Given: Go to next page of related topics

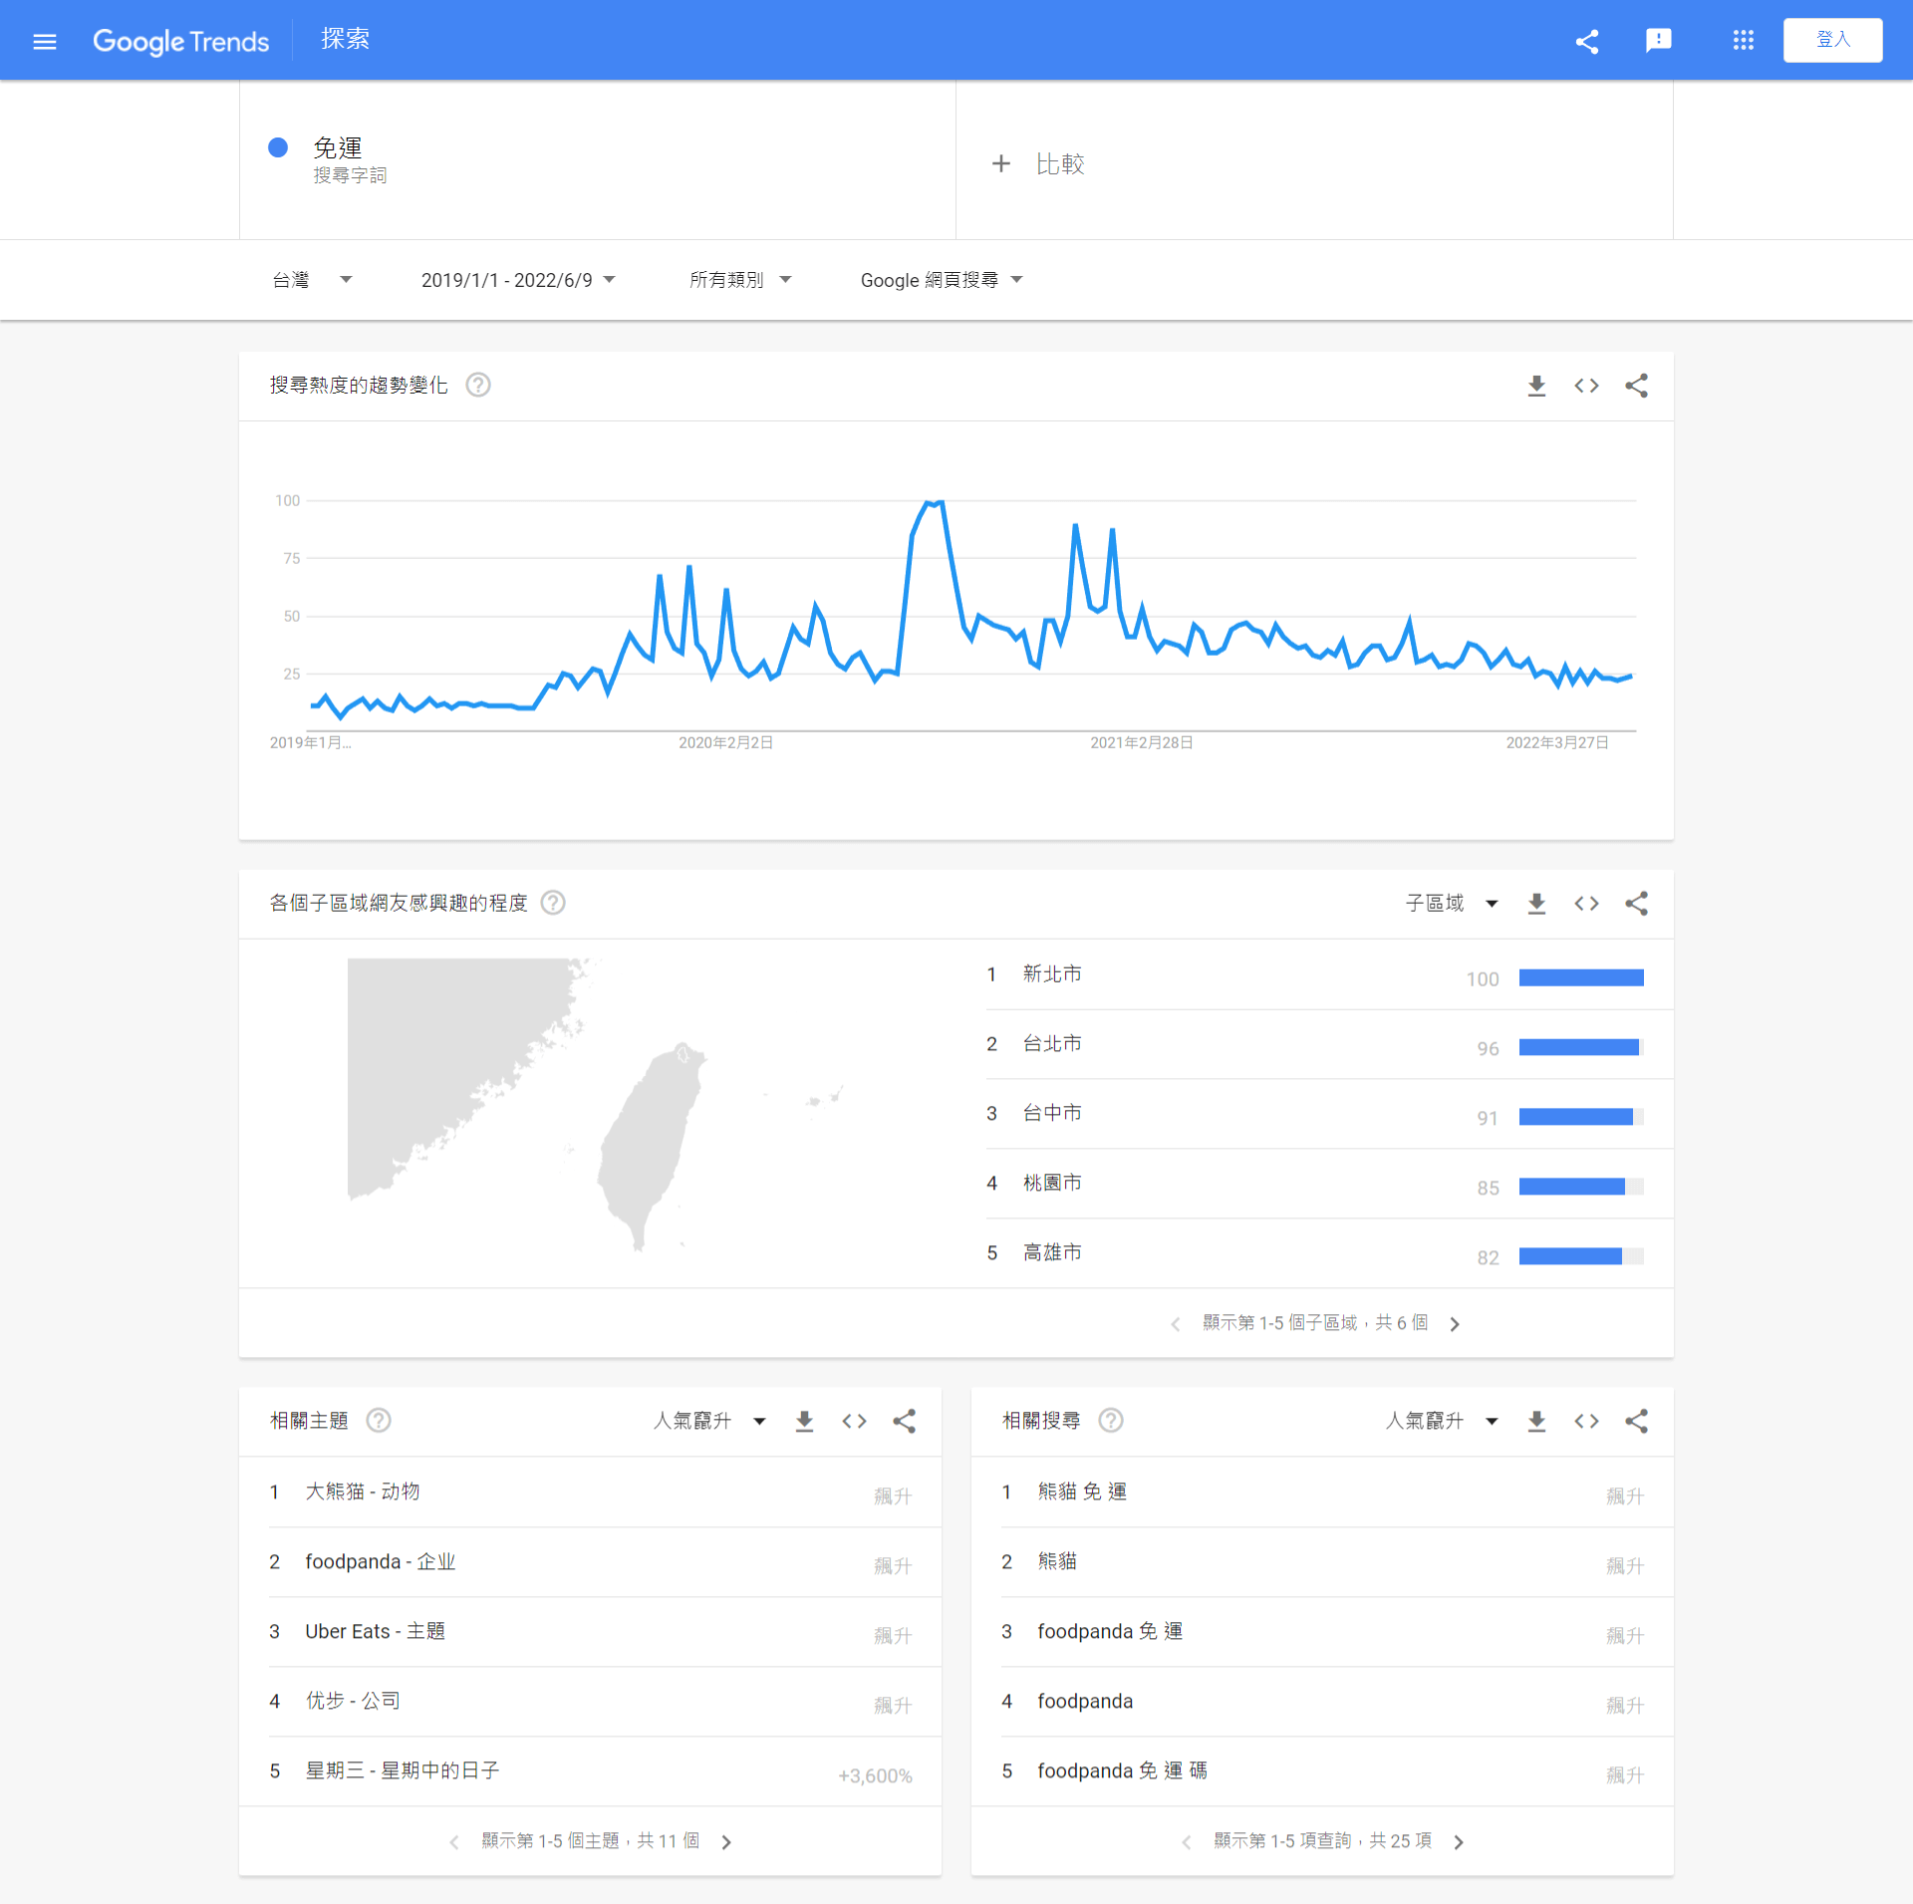Looking at the screenshot, I should coord(726,1842).
